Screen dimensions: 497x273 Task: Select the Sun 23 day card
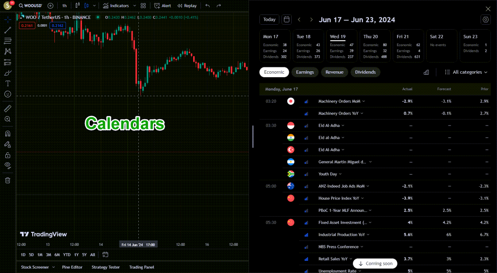tap(475, 46)
